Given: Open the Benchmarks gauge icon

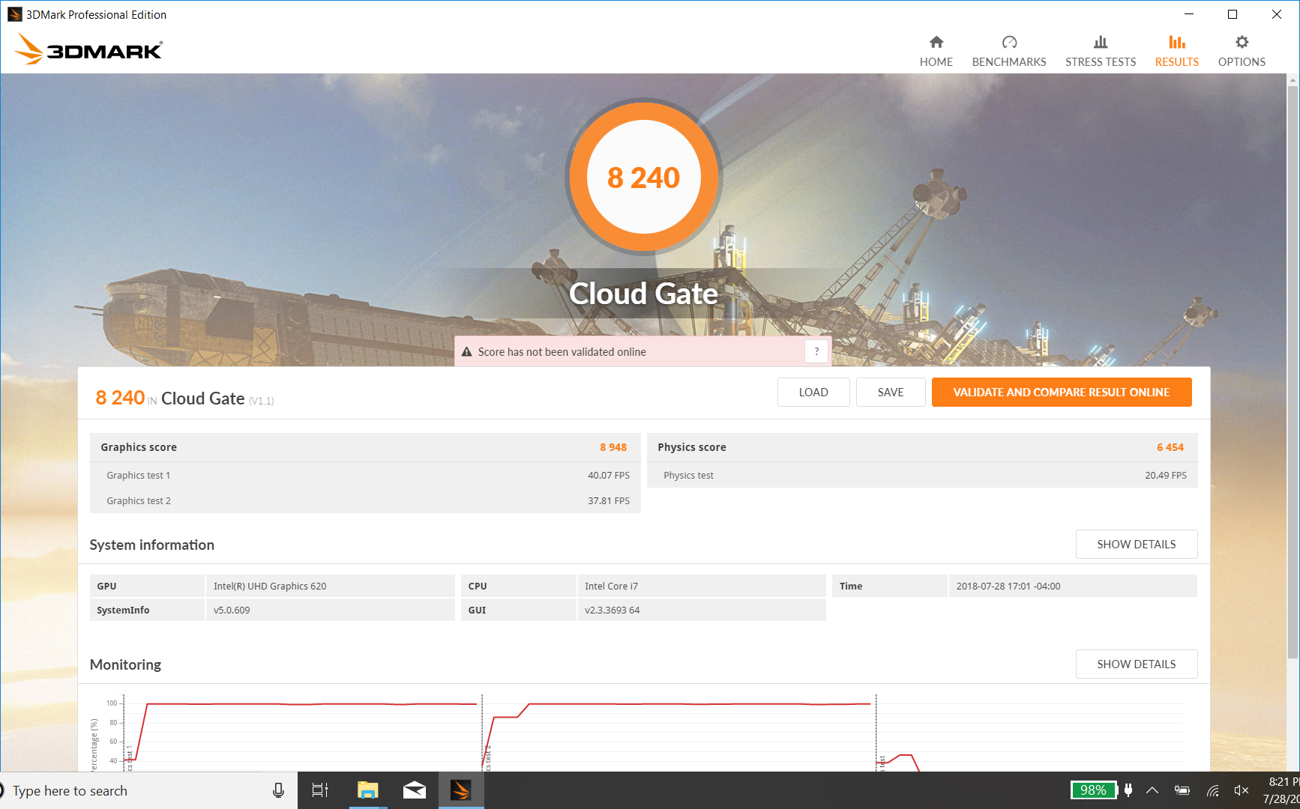Looking at the screenshot, I should (x=1009, y=42).
